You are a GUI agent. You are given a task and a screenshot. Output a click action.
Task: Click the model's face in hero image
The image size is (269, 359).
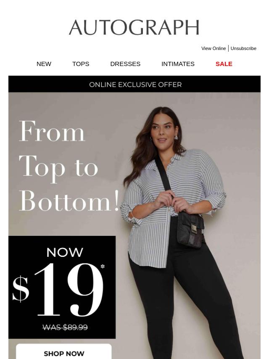coord(163,130)
